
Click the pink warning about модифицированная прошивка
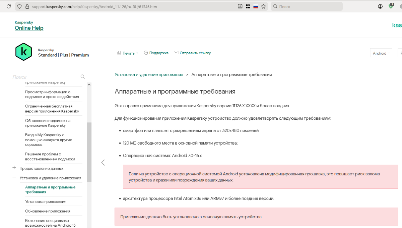[260, 177]
